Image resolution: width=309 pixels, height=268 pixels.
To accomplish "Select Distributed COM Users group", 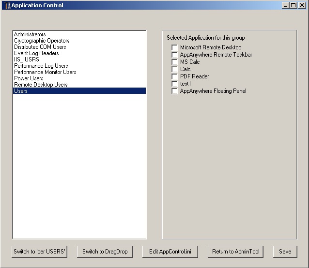I will click(40, 47).
